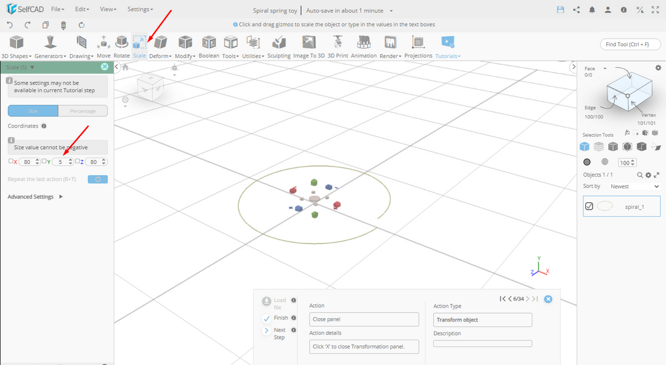Open the user account icon

(608, 10)
